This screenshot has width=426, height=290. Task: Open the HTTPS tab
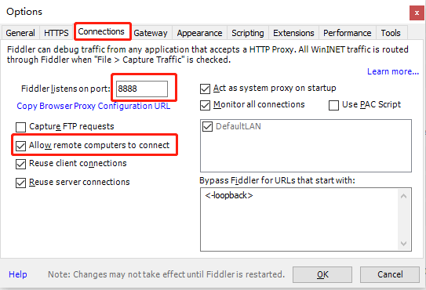pyautogui.click(x=56, y=33)
